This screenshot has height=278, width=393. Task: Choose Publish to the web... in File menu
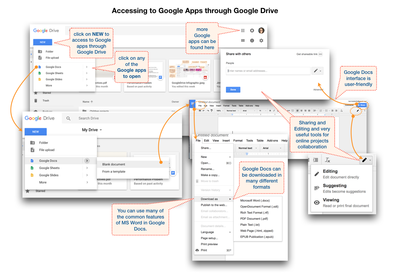click(x=214, y=205)
